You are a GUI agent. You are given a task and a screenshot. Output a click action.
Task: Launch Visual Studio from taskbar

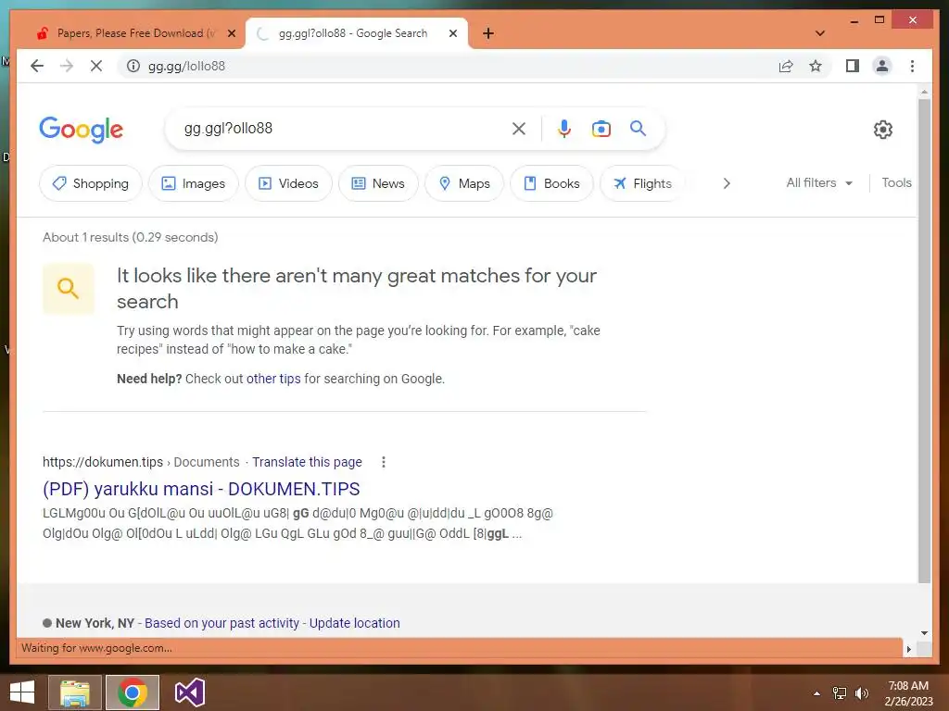[190, 692]
